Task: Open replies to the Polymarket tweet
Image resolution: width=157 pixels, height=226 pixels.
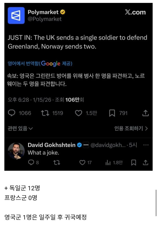Action: pos(11,113)
